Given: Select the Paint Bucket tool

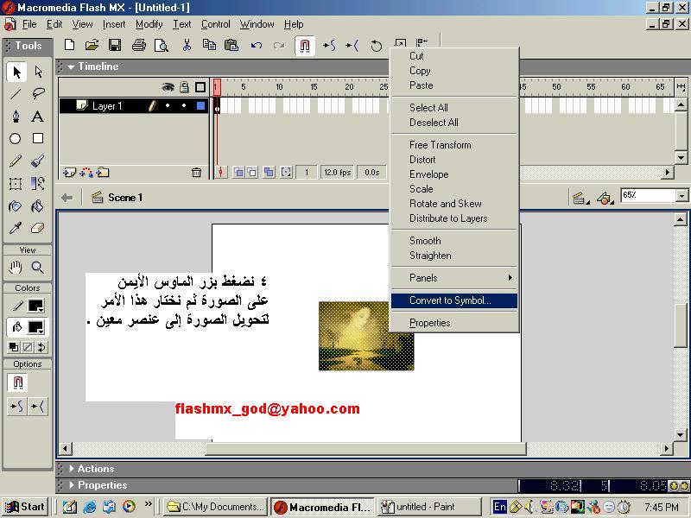Looking at the screenshot, I should pyautogui.click(x=38, y=206).
